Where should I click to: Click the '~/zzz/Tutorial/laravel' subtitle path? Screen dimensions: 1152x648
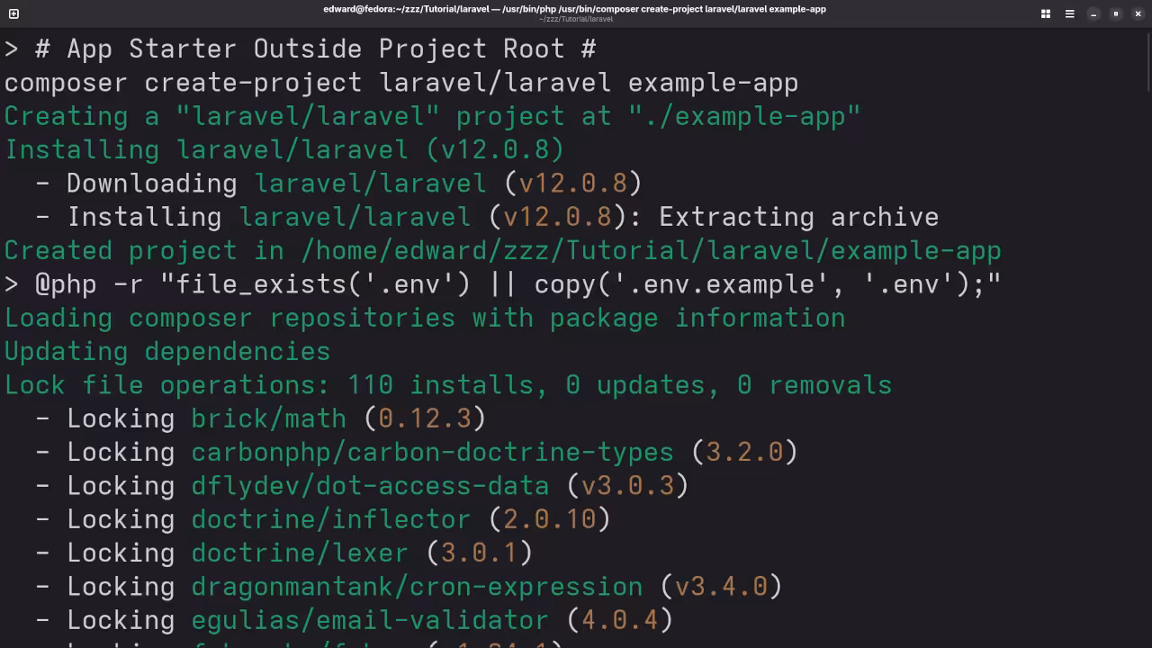click(x=576, y=19)
